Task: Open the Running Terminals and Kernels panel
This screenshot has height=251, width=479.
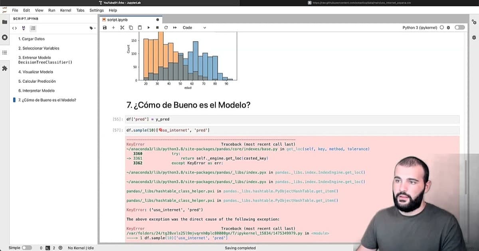Action: (x=5, y=37)
